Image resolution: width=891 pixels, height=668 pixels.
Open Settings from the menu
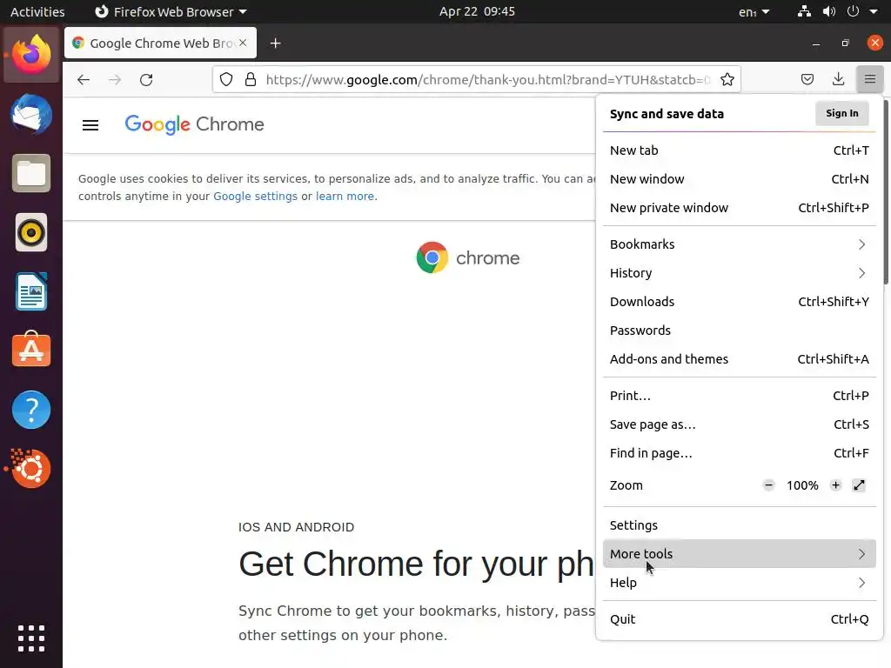click(x=740, y=525)
